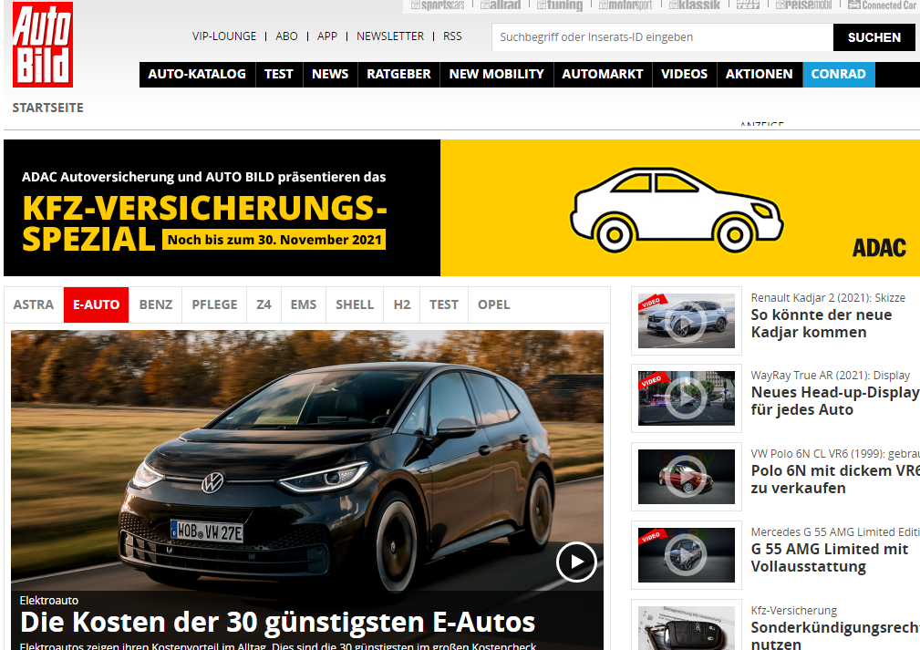
Task: Open VIDEOS menu
Action: click(684, 75)
